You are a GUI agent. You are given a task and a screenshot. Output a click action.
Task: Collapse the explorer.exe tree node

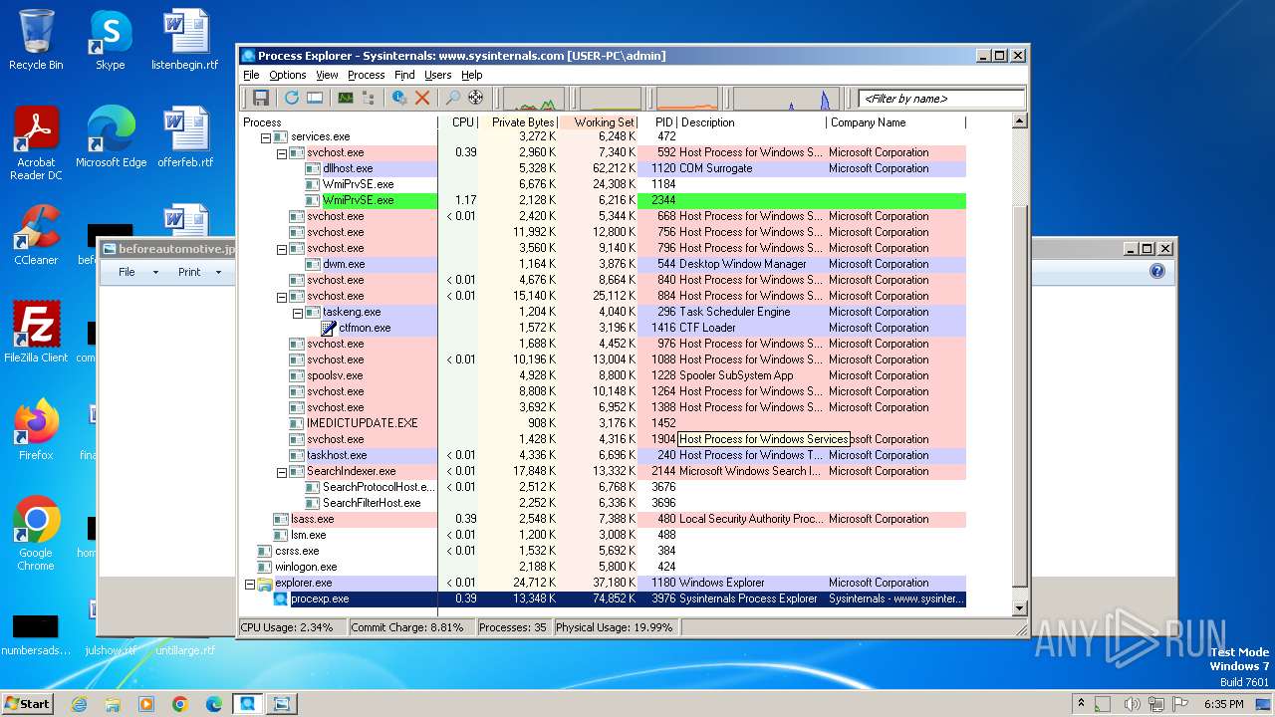[250, 583]
